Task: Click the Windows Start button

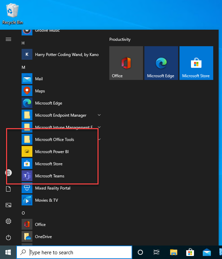Action: [x=8, y=252]
